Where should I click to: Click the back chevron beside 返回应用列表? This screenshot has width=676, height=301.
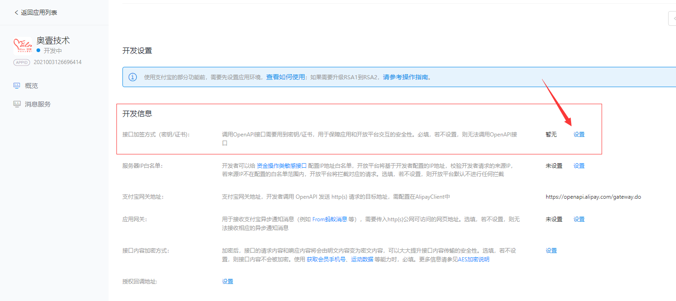point(17,12)
